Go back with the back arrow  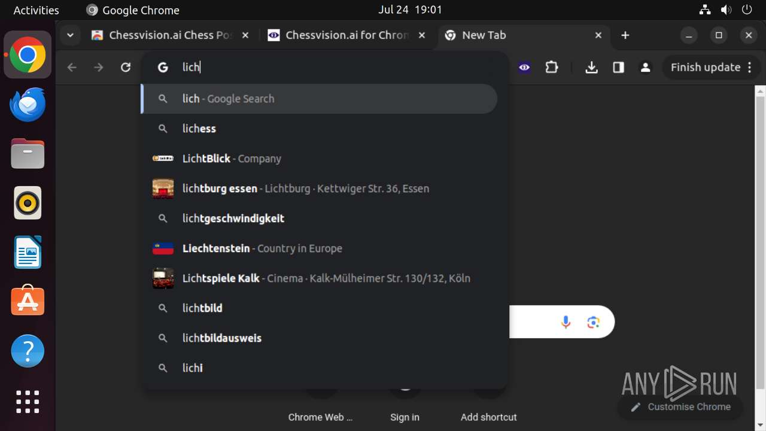tap(72, 68)
